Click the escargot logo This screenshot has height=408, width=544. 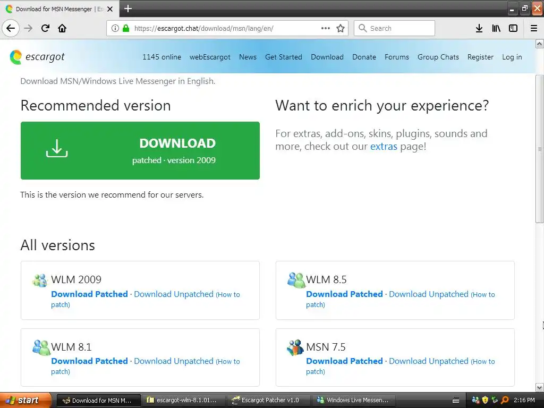[37, 57]
